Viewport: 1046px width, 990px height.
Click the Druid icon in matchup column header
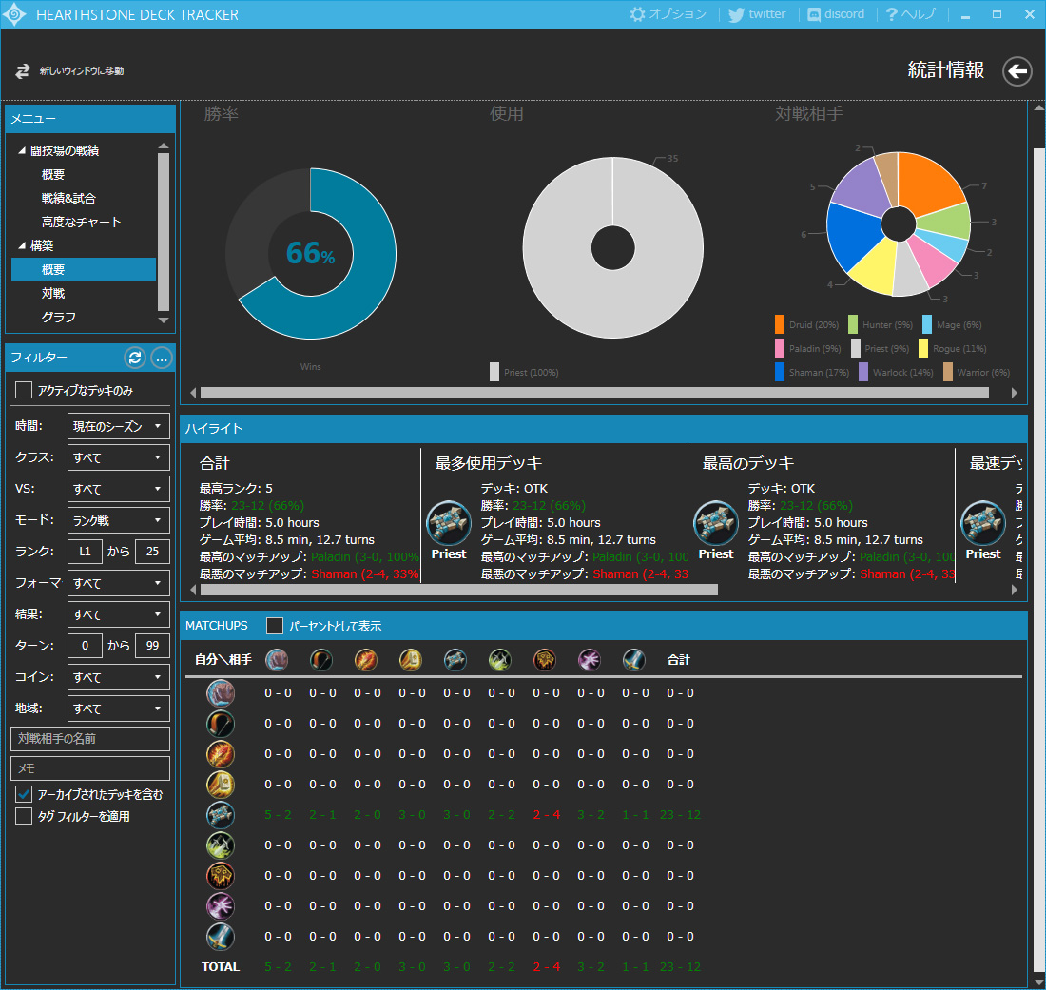(x=277, y=660)
